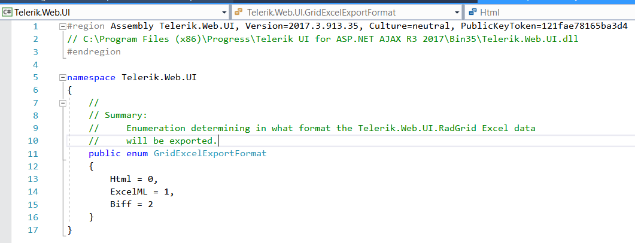
Task: Click line number 11 in the gutter
Action: click(32, 154)
